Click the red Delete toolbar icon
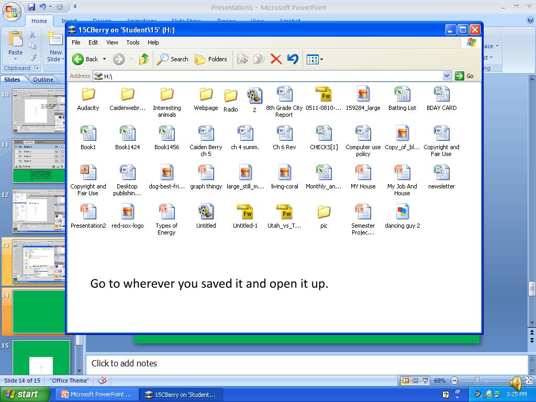Viewport: 536px width, 402px height. [x=276, y=59]
